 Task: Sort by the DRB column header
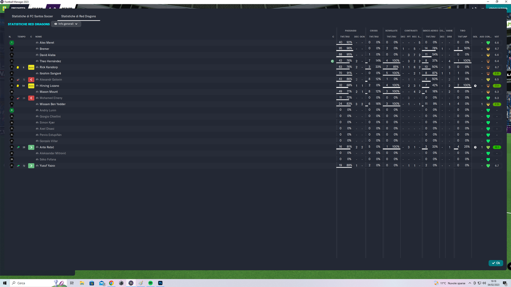point(449,37)
